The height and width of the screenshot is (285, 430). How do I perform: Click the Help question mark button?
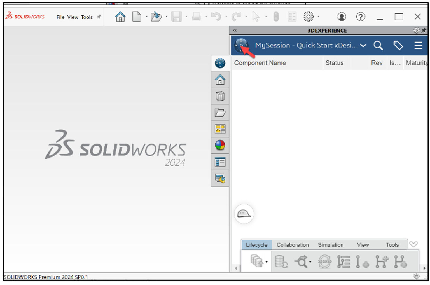click(x=361, y=17)
